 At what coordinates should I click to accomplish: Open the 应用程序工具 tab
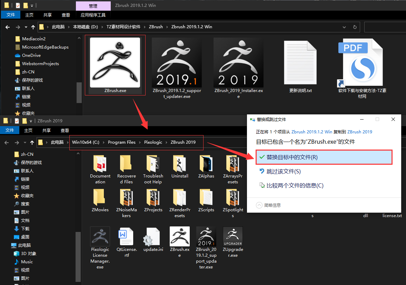[93, 15]
